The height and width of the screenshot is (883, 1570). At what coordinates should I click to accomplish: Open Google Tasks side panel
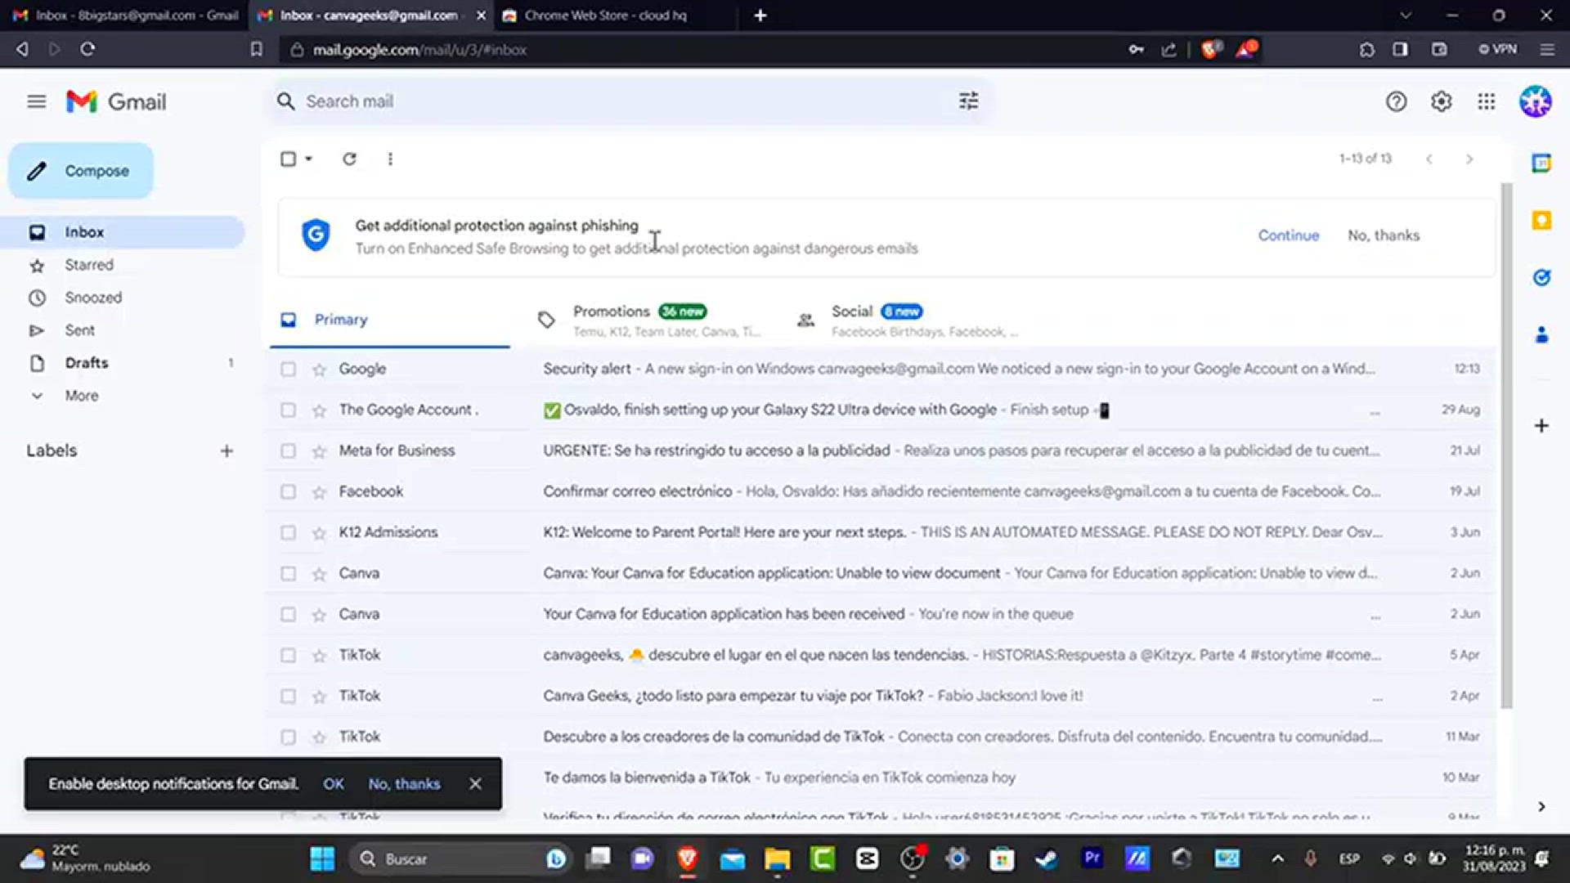(1541, 278)
